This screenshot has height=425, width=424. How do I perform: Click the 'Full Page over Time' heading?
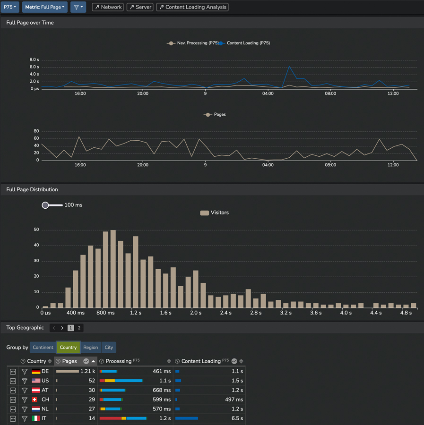click(x=30, y=23)
